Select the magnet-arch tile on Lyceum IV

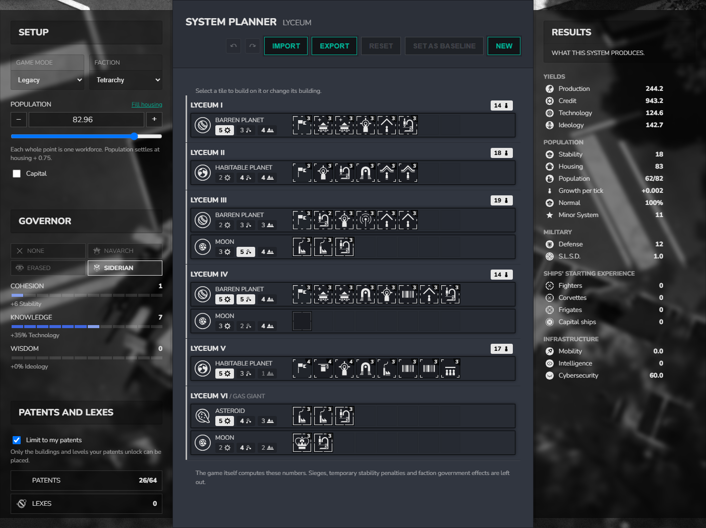pyautogui.click(x=366, y=294)
